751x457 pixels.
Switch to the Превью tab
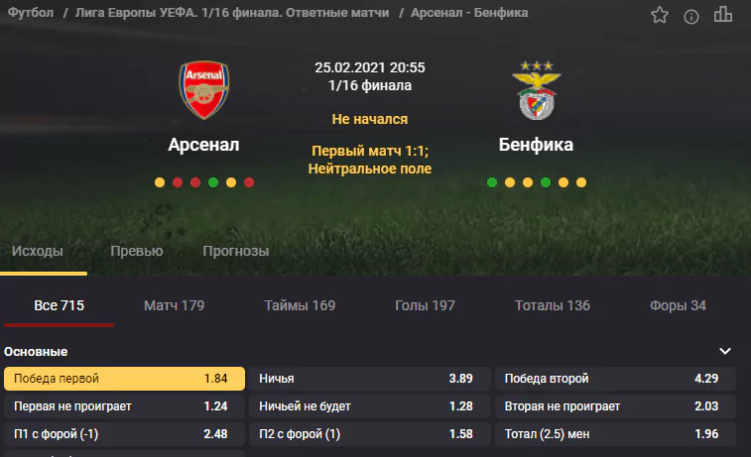click(137, 251)
